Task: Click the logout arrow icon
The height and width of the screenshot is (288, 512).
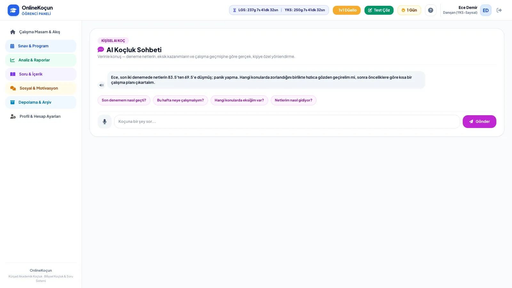Action: (499, 10)
